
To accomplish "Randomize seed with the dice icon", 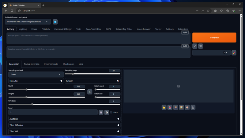I will (x=101, y=112).
